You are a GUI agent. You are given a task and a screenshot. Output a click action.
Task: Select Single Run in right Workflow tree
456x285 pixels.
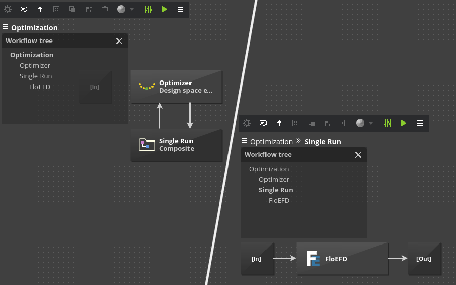(276, 190)
